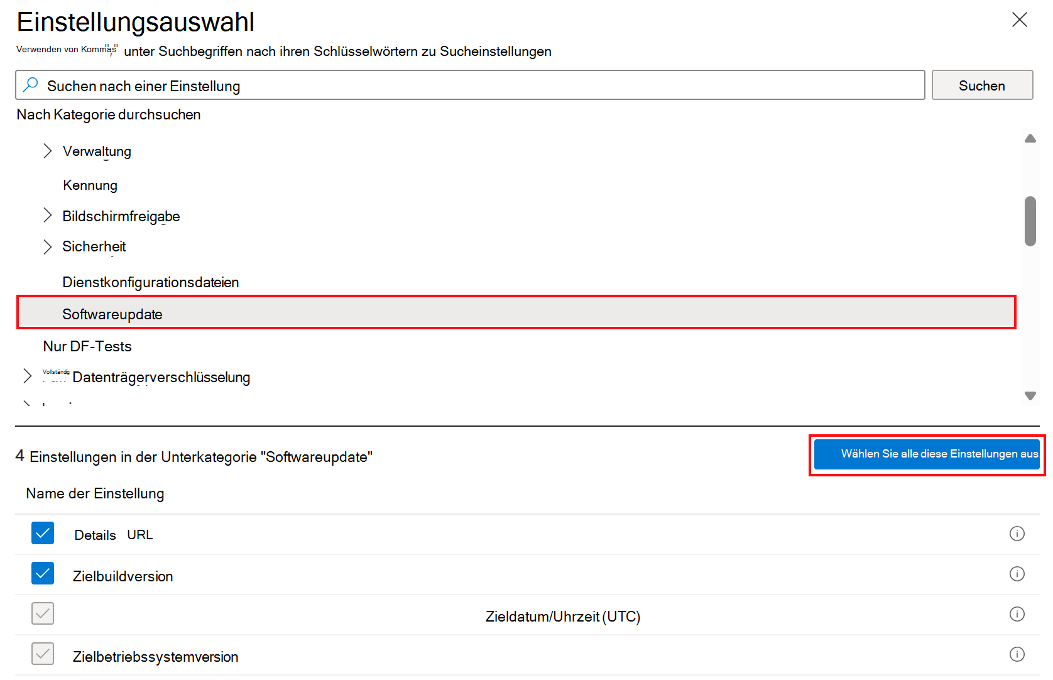Click the search magnifier icon
Screen dimensions: 1053x680
30,85
